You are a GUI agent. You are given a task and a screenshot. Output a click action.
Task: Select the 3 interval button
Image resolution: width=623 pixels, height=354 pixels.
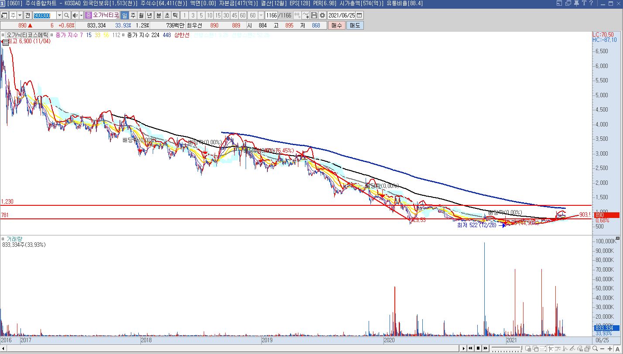click(193, 15)
